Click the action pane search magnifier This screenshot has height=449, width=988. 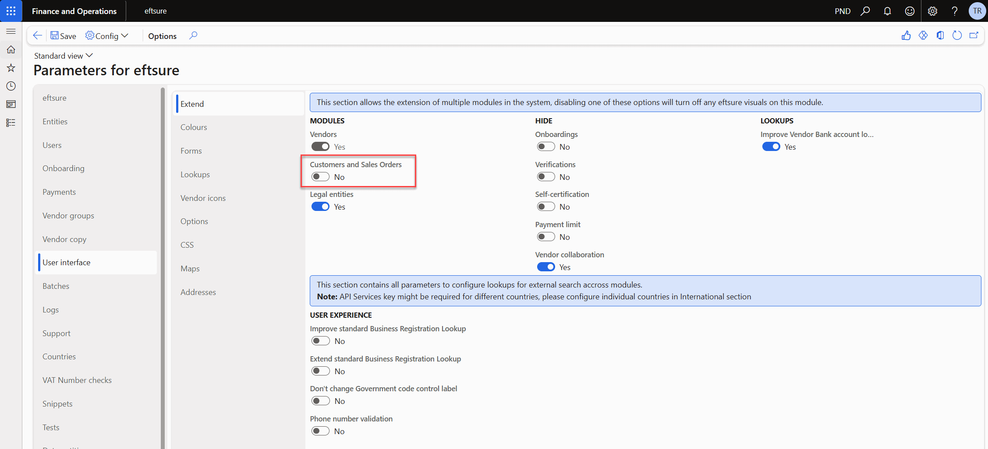(193, 35)
